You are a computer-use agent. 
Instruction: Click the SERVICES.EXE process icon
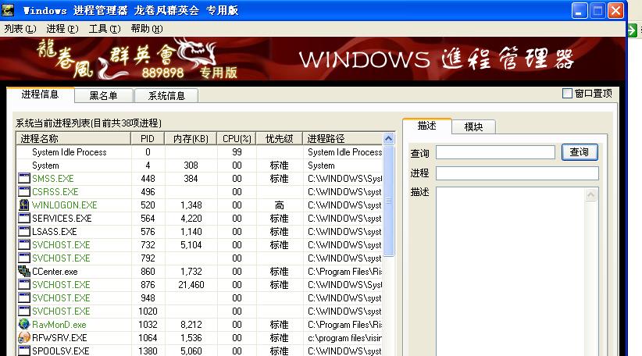pyautogui.click(x=24, y=218)
